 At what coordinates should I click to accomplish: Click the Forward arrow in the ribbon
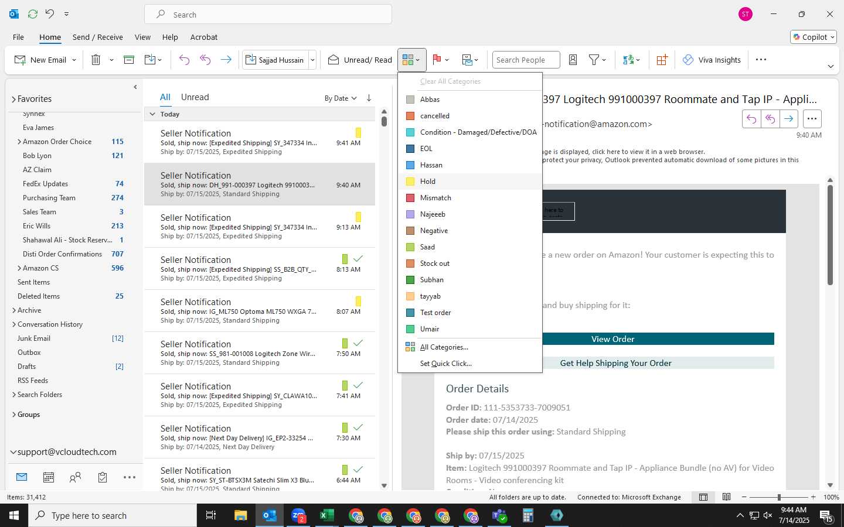click(x=226, y=60)
